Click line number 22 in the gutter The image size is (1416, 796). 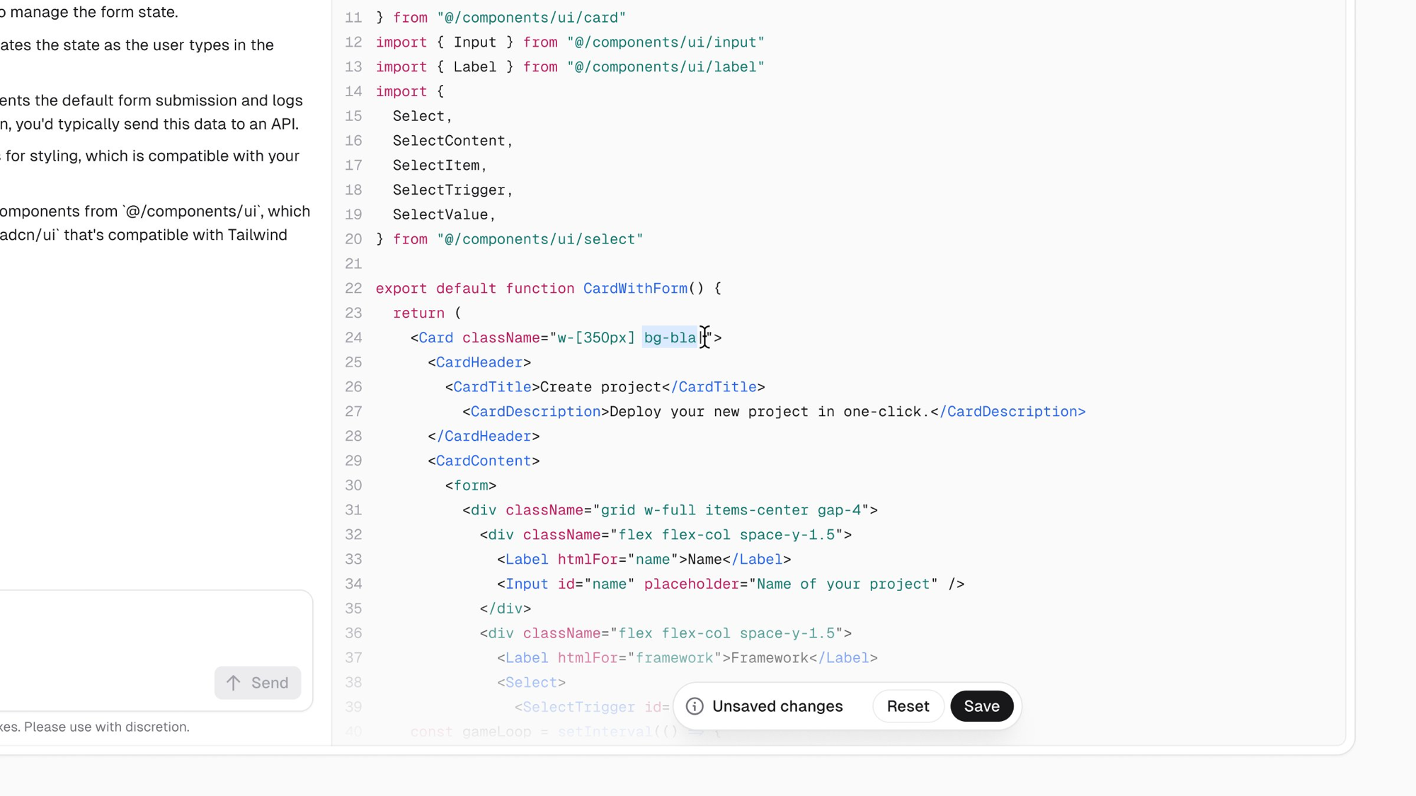pyautogui.click(x=353, y=289)
